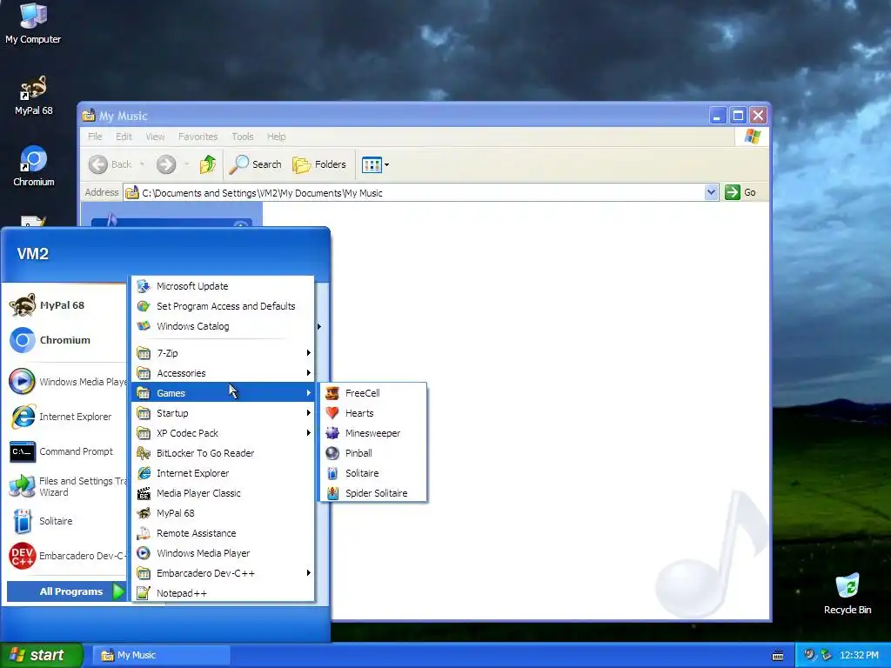The height and width of the screenshot is (668, 891).
Task: Open BitLocker To Go Reader
Action: click(x=223, y=452)
